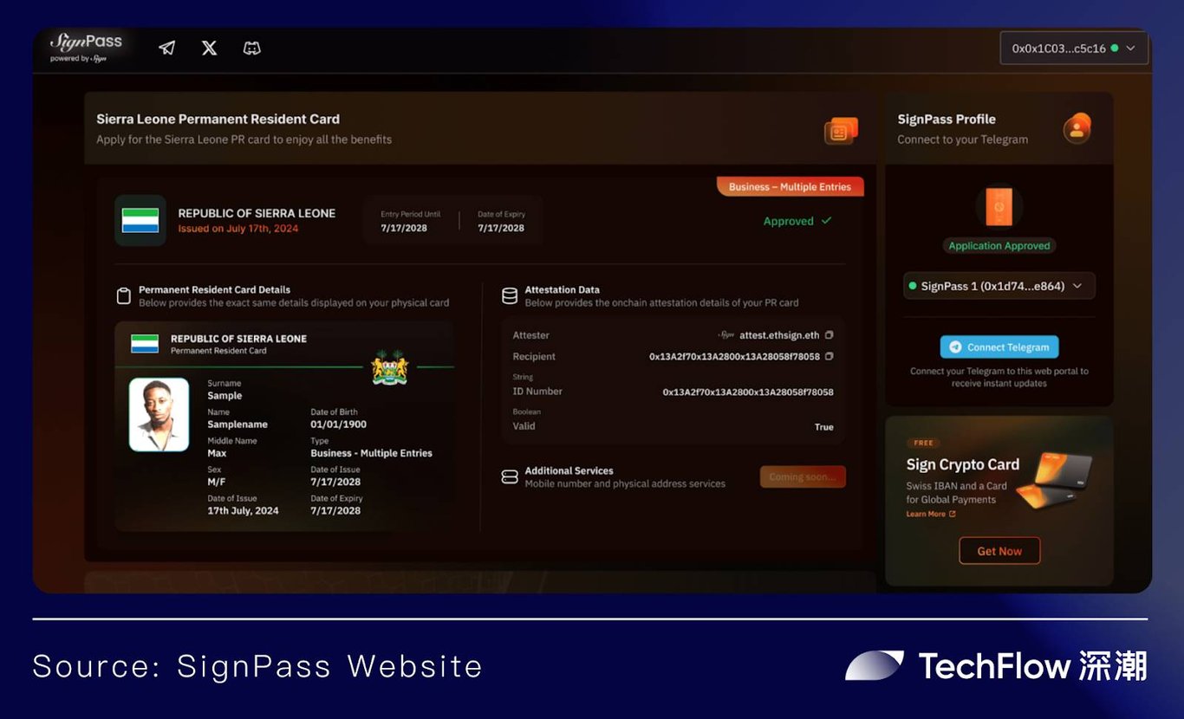1184x719 pixels.
Task: Open the Learn More link
Action: [931, 515]
